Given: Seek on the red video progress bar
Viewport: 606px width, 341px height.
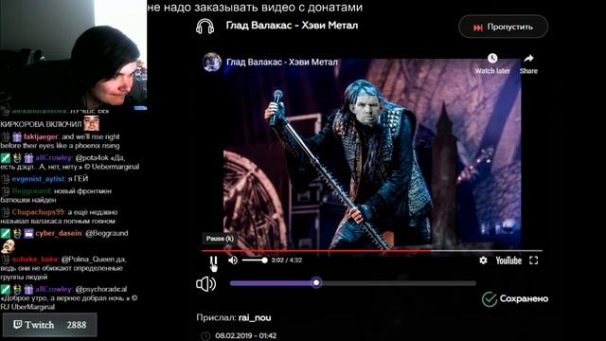Looking at the screenshot, I should point(372,251).
